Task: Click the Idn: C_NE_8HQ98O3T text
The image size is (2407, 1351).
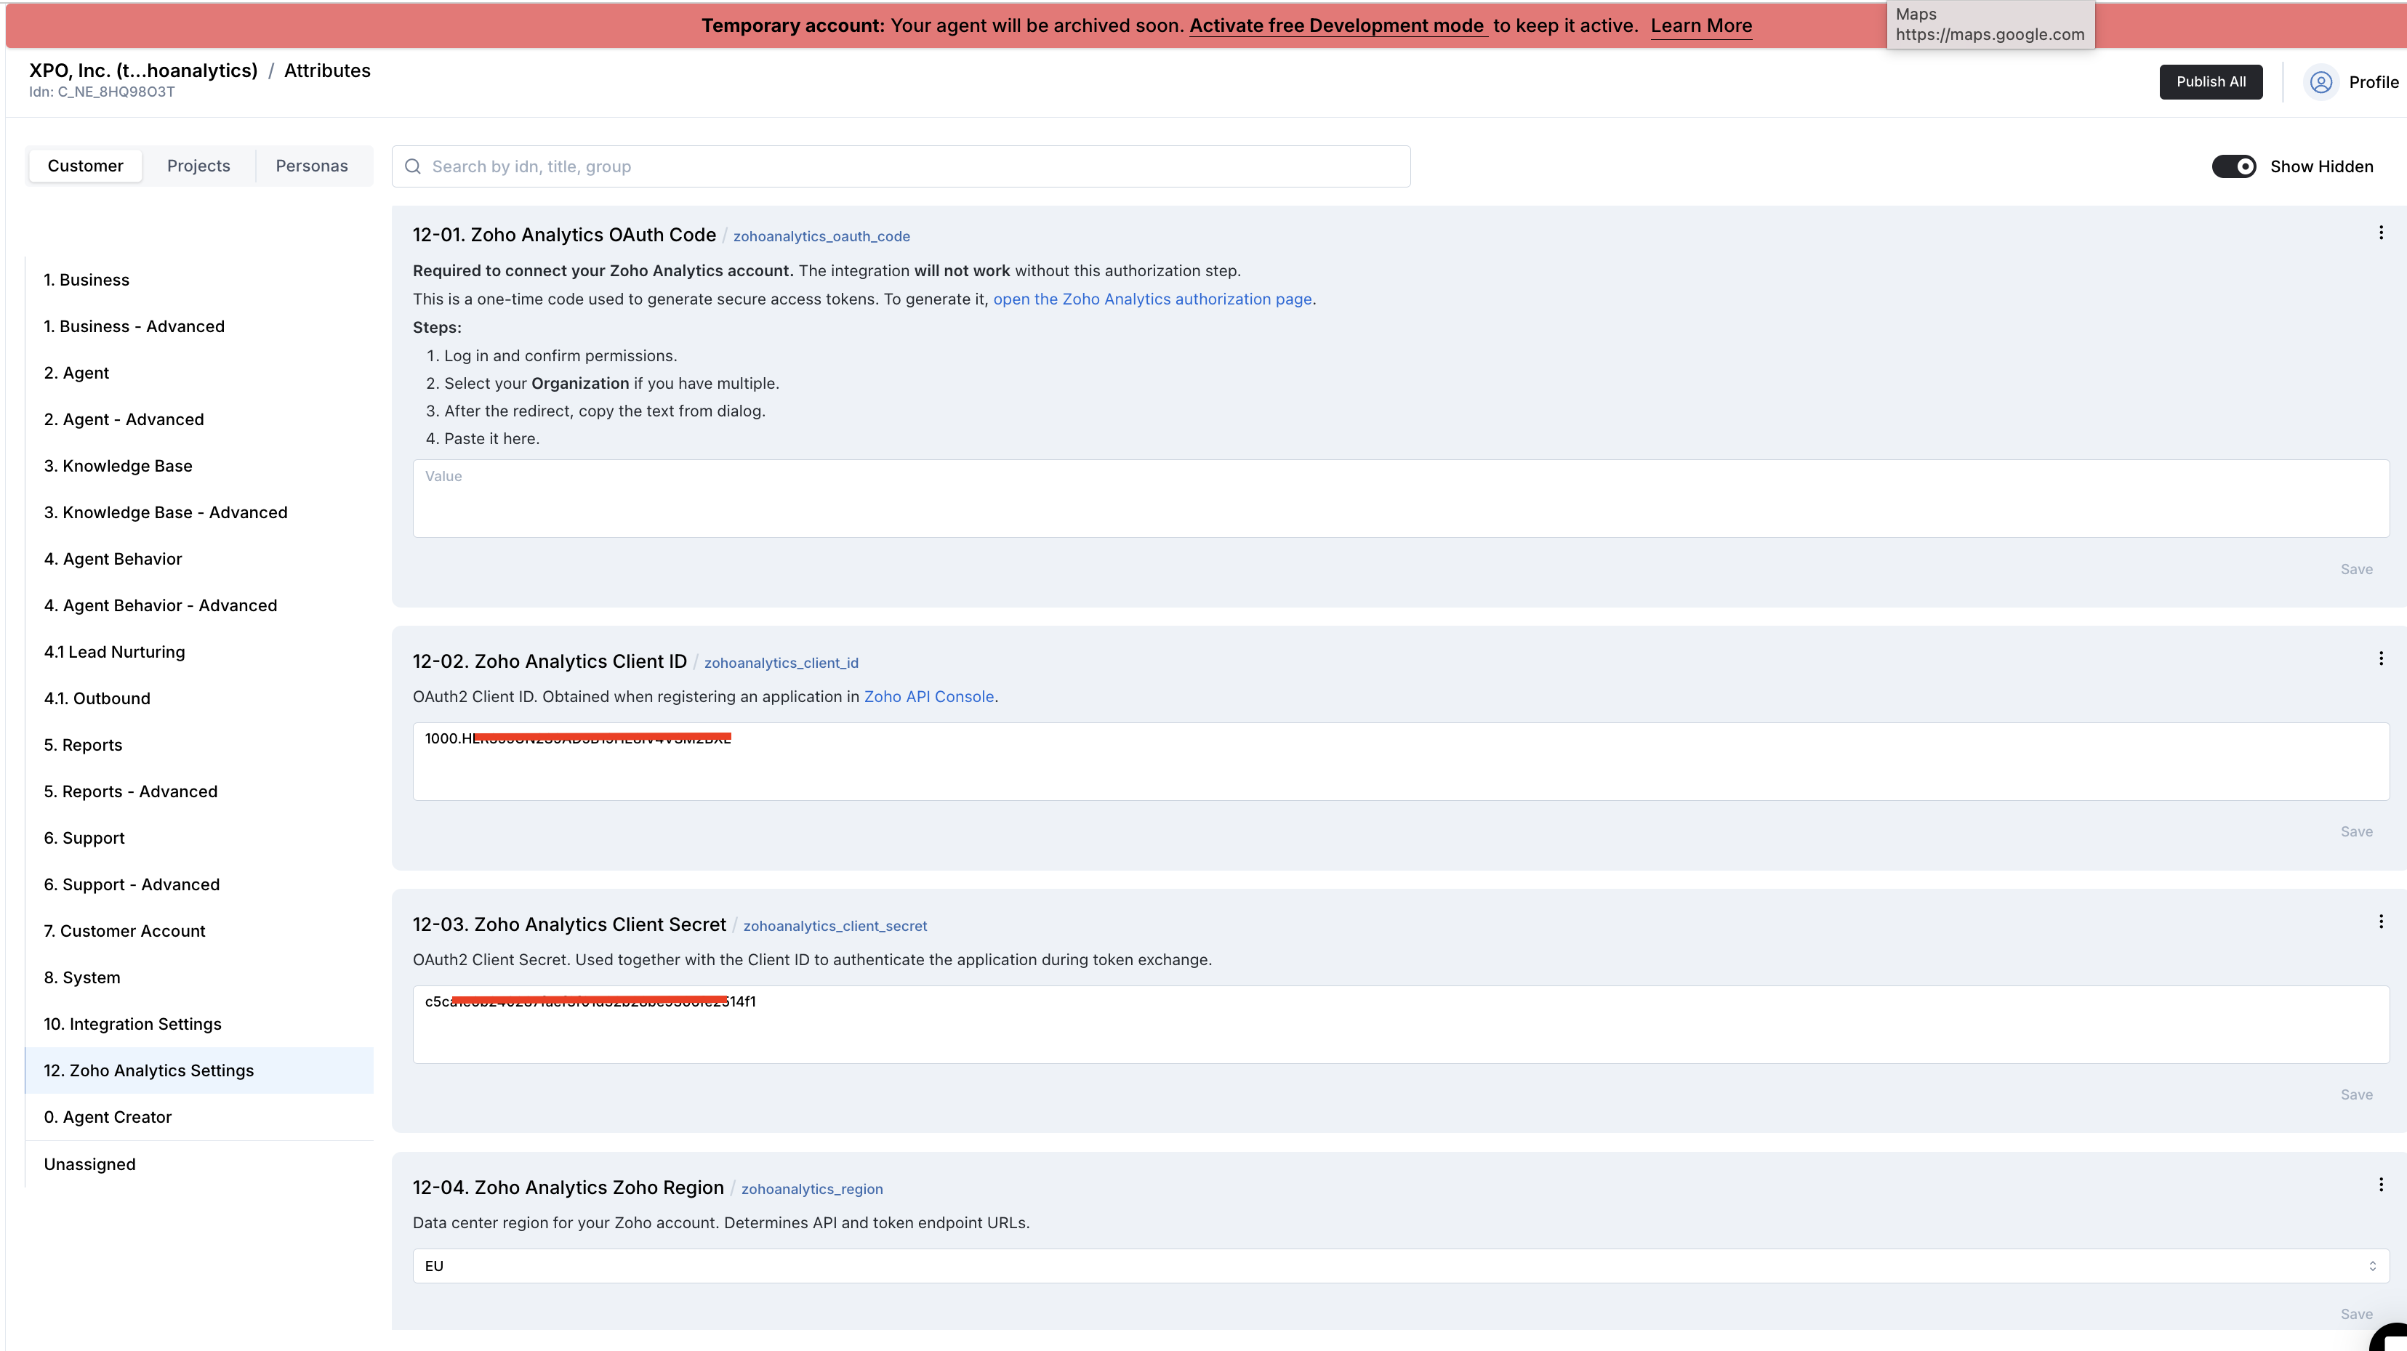Action: pyautogui.click(x=102, y=92)
